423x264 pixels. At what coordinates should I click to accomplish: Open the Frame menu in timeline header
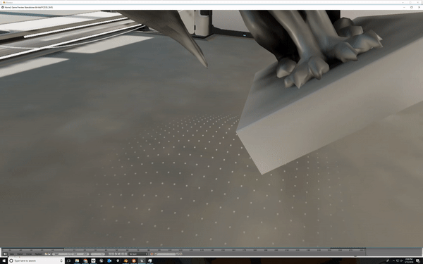coord(29,254)
